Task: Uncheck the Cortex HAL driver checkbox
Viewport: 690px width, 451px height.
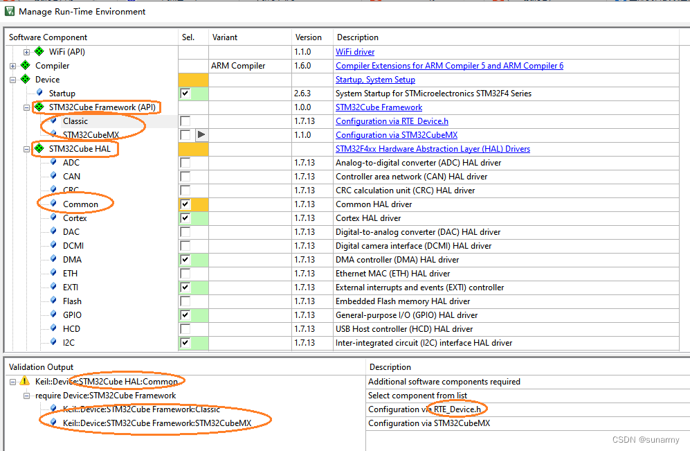Action: 185,218
